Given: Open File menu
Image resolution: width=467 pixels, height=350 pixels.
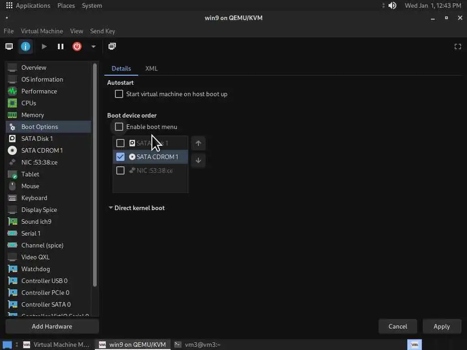Looking at the screenshot, I should tap(9, 31).
